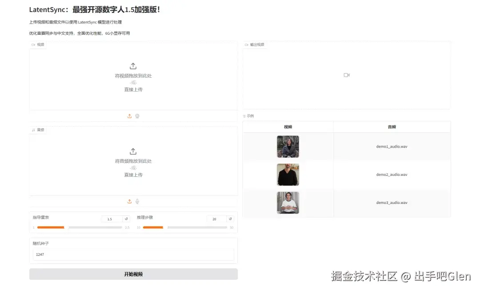Click the 将音频拖放到此处 drop area text

coord(133,161)
